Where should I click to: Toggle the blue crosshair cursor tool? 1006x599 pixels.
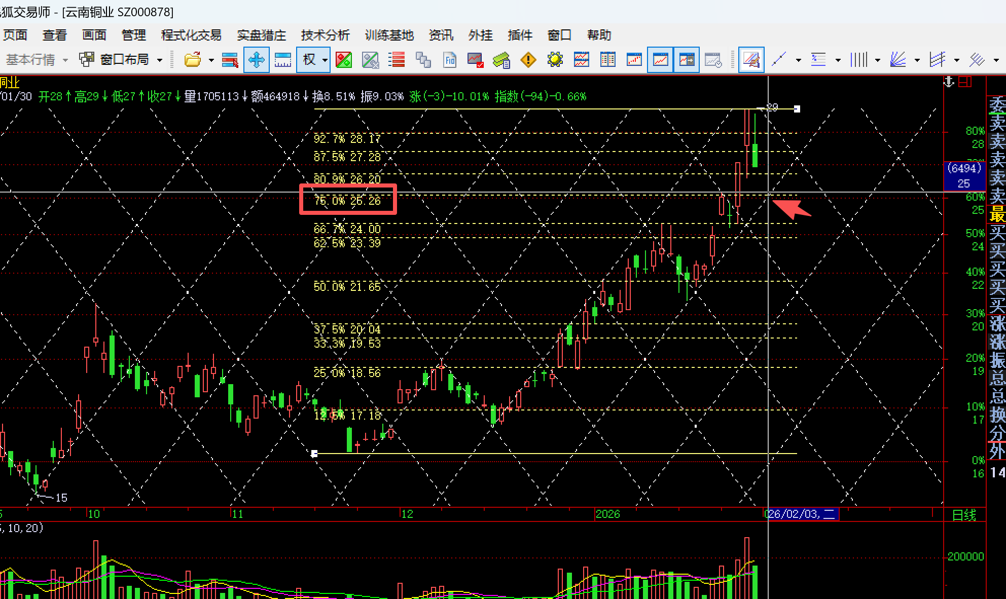click(x=256, y=60)
